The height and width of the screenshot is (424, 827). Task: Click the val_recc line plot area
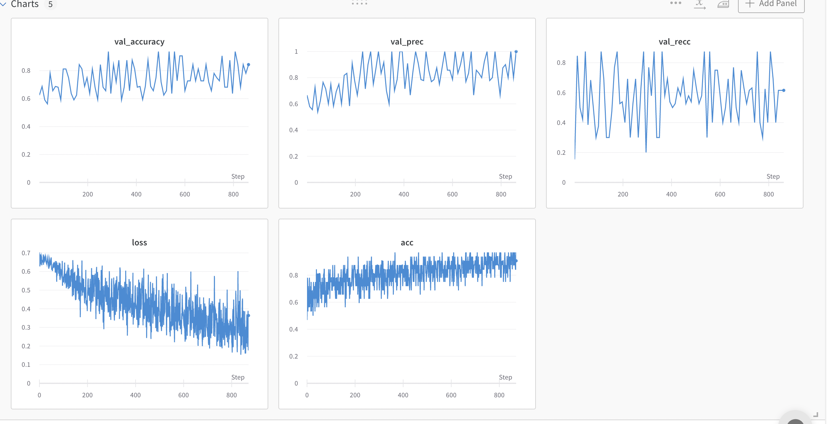(x=679, y=117)
